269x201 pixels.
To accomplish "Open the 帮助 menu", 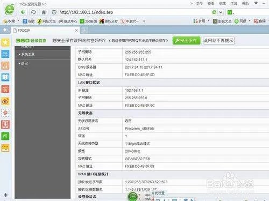I will click(245, 3).
